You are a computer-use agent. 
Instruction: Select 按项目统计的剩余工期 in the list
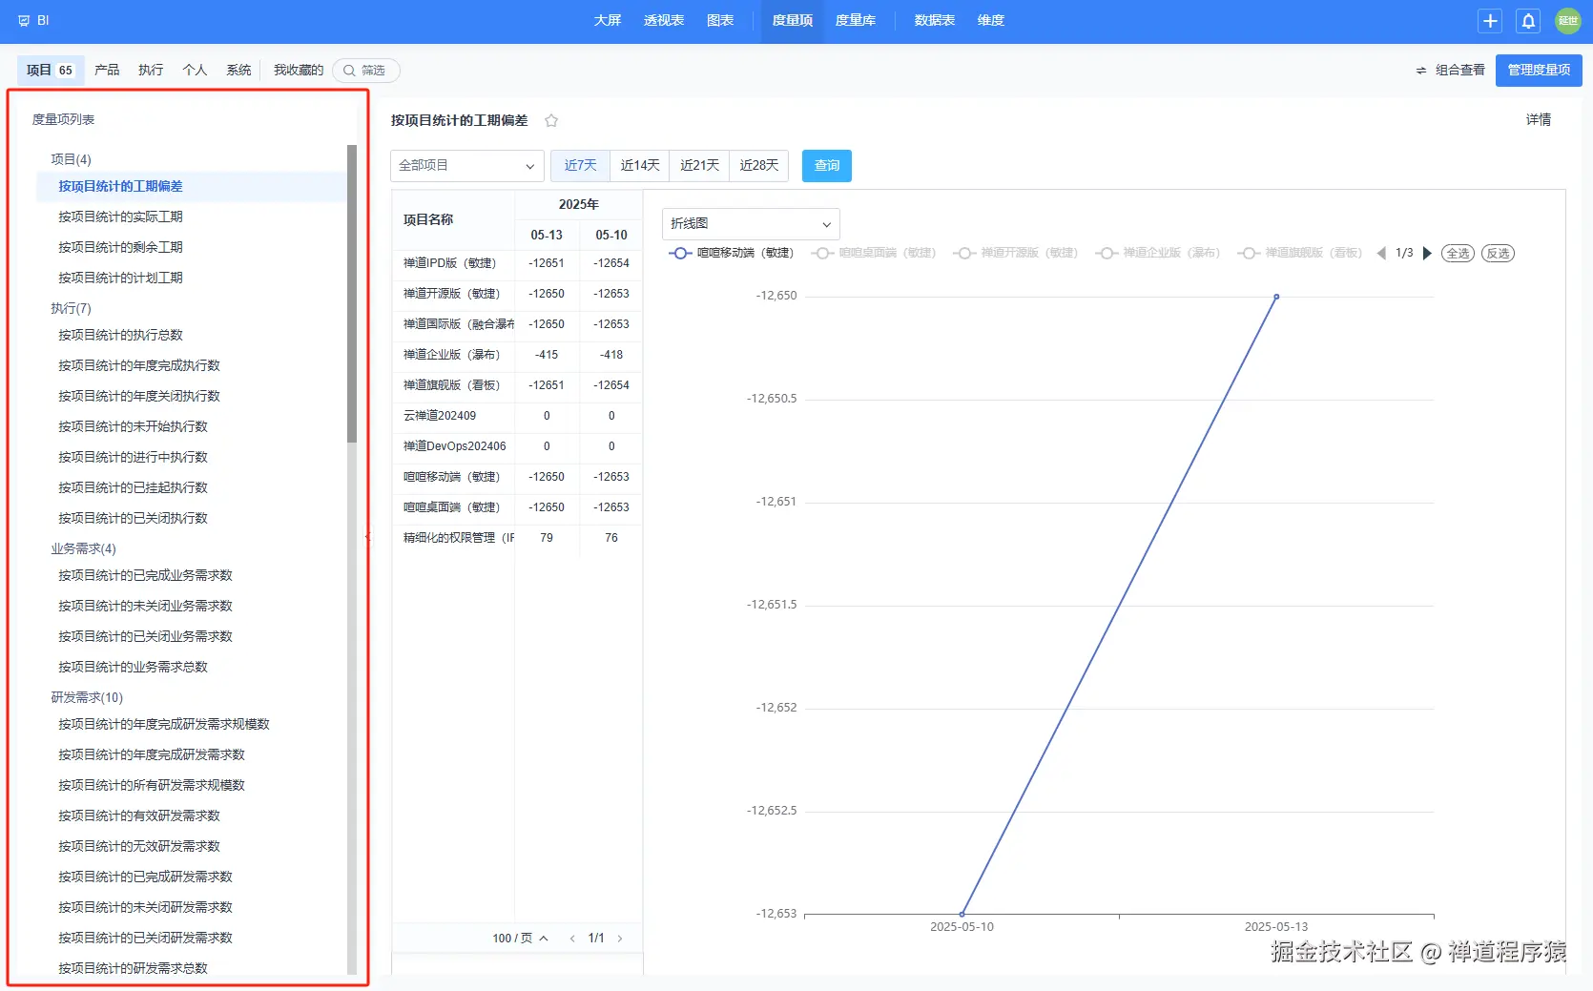tap(120, 248)
